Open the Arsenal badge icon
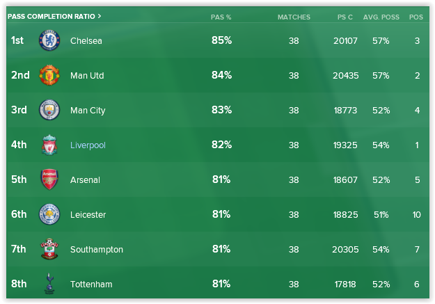 click(50, 179)
